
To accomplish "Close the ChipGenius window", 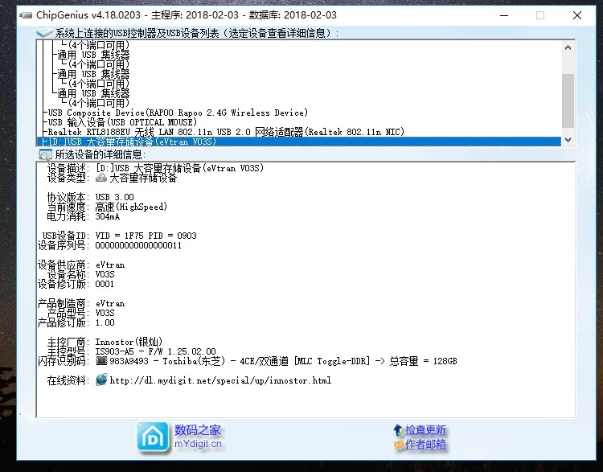I will click(576, 15).
